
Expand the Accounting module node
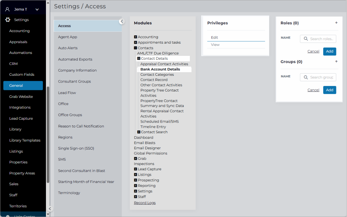click(136, 37)
